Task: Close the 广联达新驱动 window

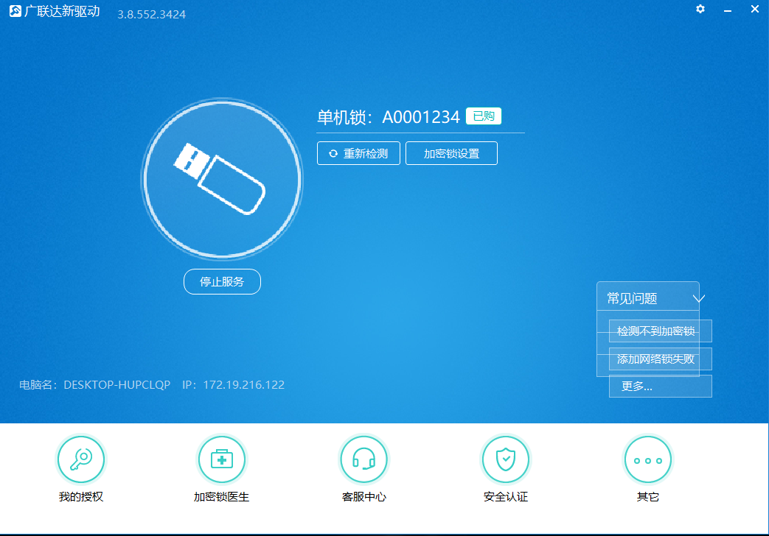Action: coord(755,10)
